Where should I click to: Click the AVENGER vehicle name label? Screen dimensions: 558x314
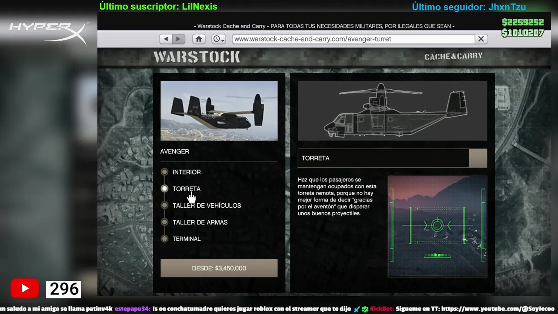(x=174, y=151)
